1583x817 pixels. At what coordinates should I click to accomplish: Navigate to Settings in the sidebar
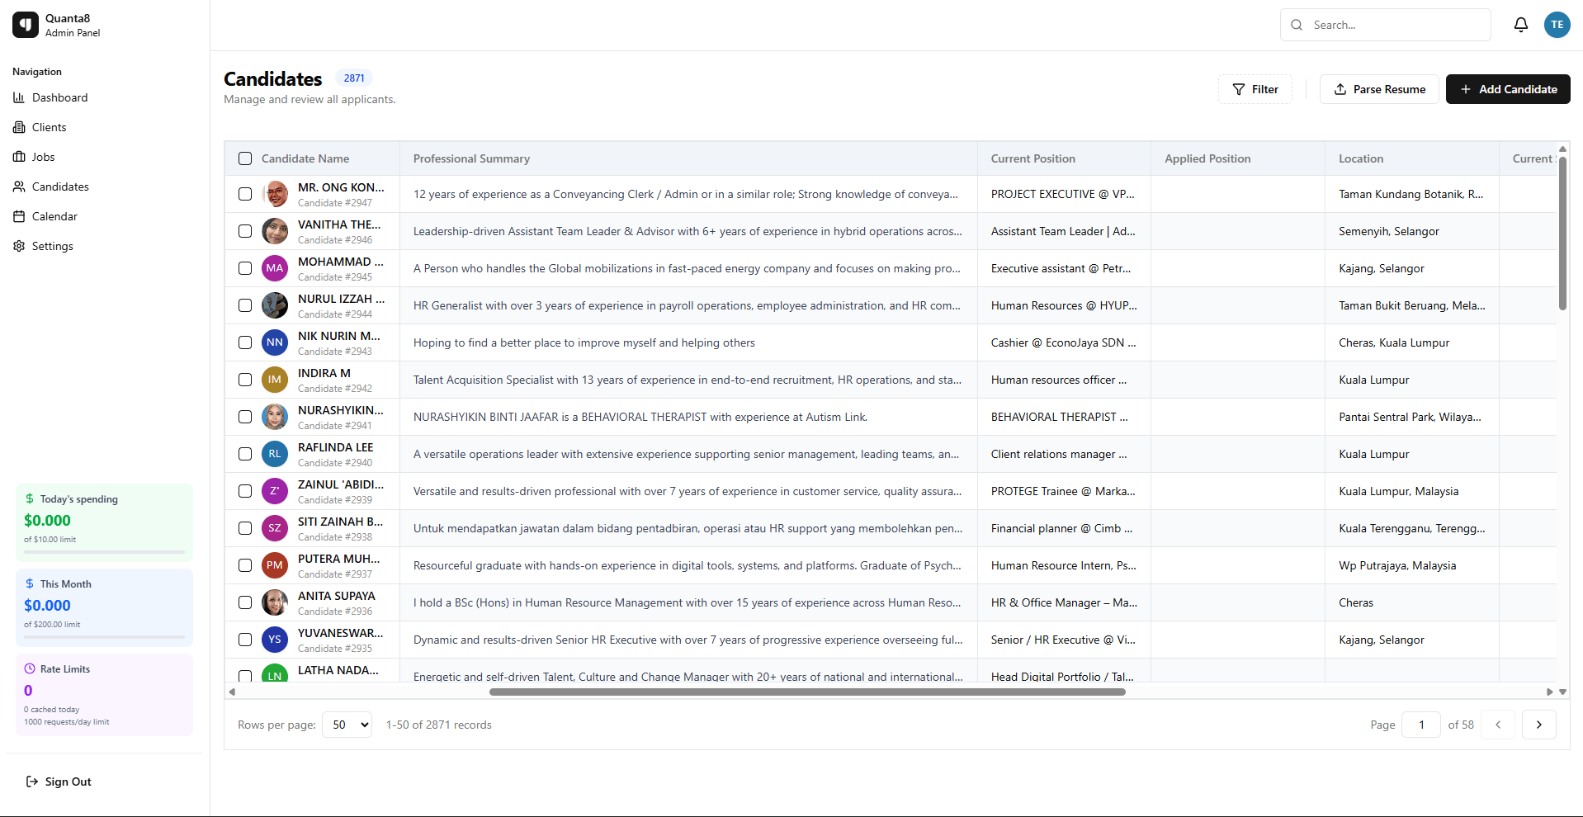click(54, 246)
